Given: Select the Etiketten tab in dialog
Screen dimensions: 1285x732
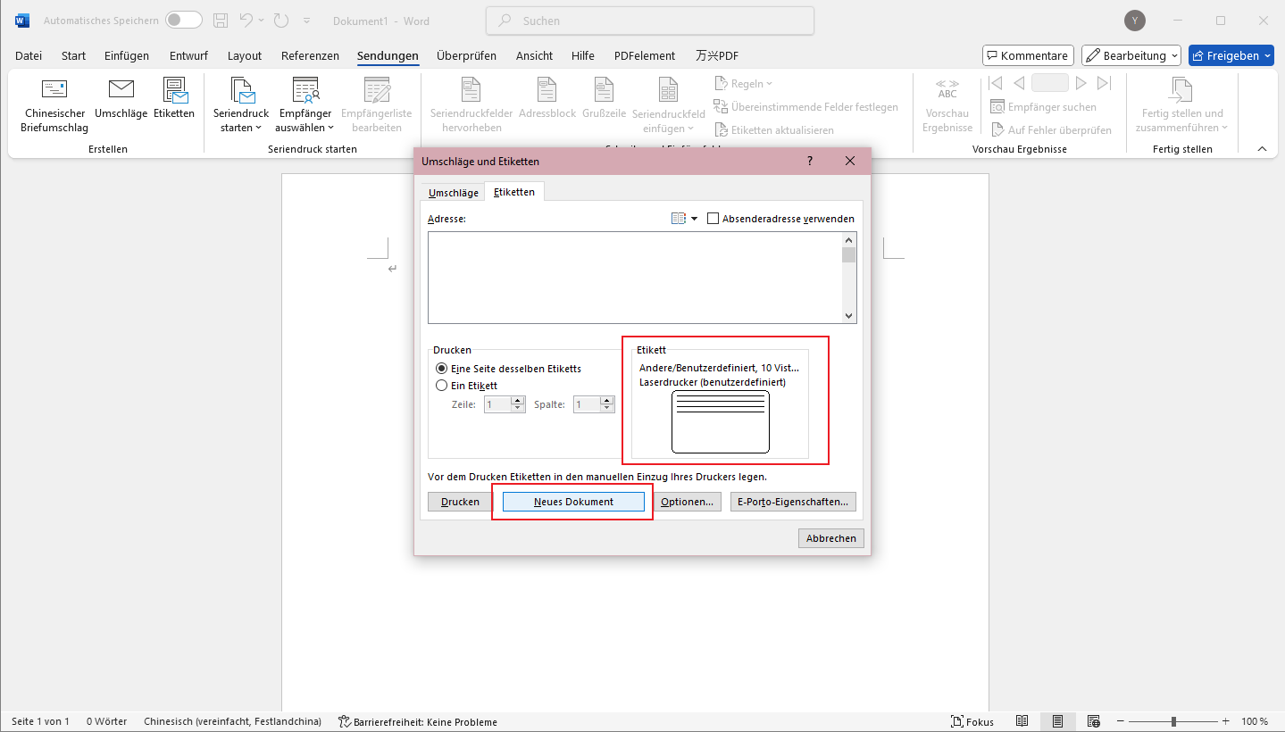Looking at the screenshot, I should [x=514, y=192].
